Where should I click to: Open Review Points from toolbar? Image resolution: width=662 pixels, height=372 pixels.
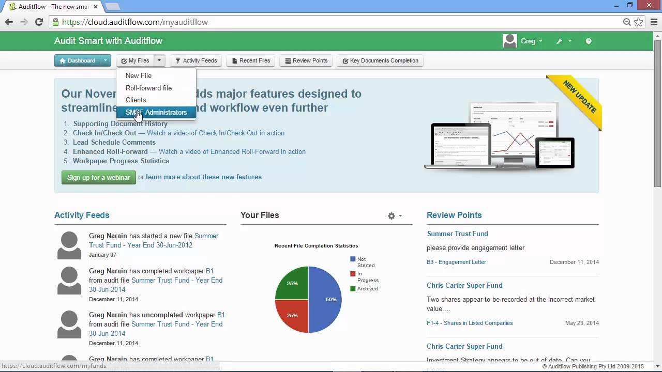tap(306, 60)
